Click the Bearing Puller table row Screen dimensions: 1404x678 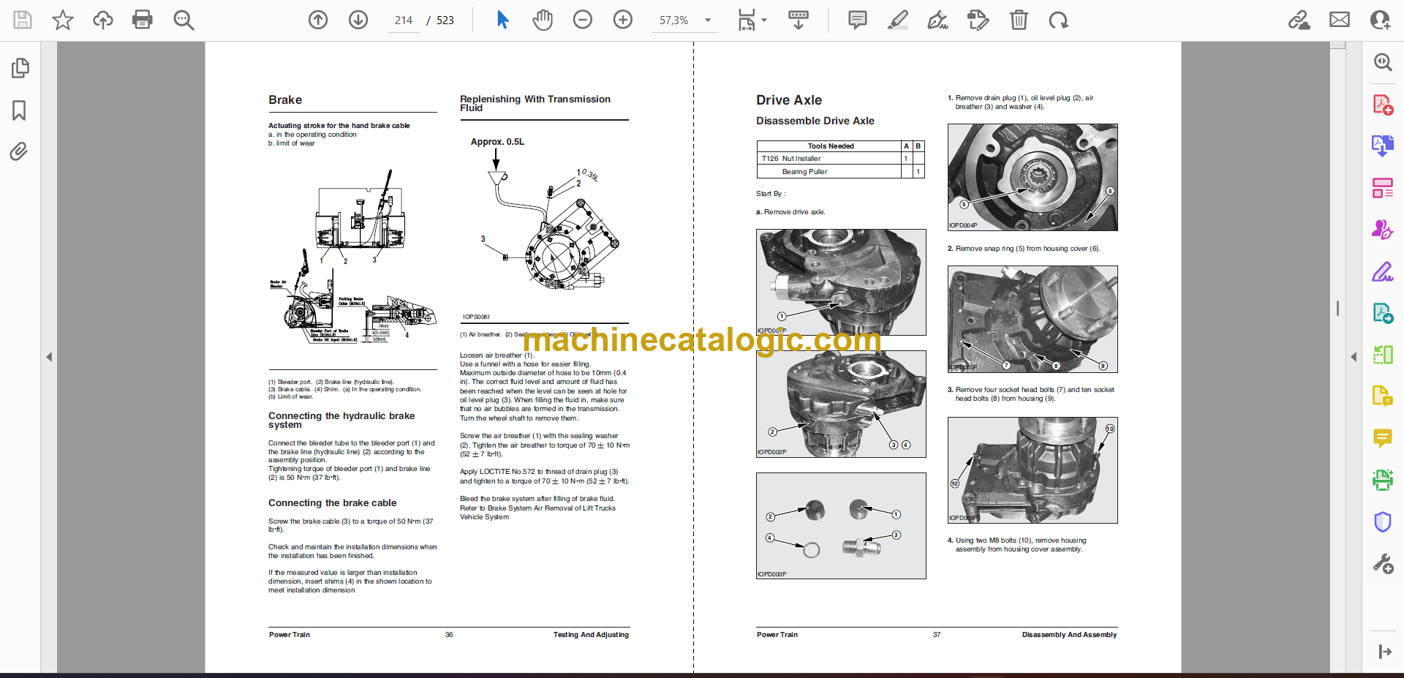841,172
